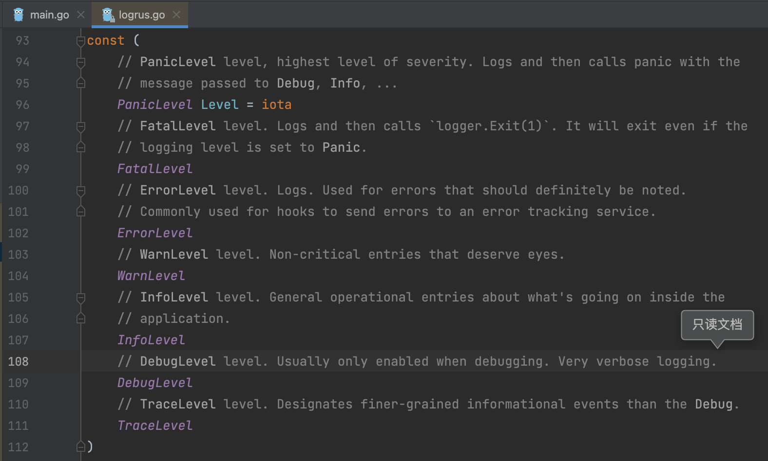
Task: Click the fold end marker on line 112
Action: (x=81, y=446)
